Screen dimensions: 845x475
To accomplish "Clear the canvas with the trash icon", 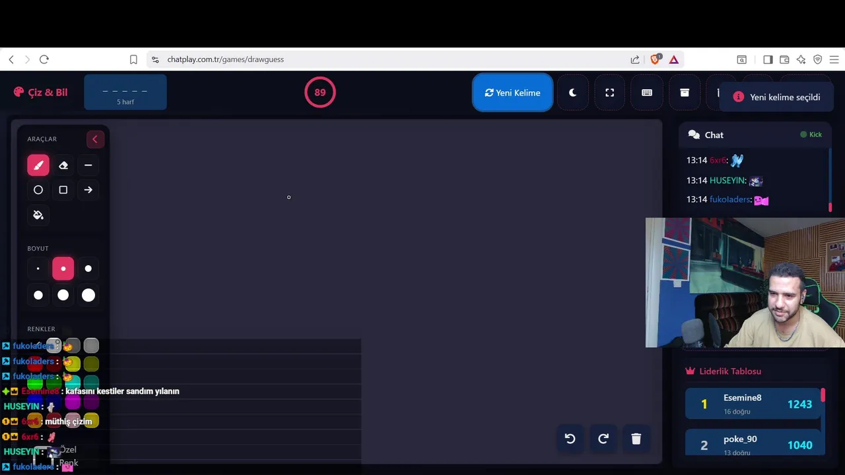I will point(636,439).
